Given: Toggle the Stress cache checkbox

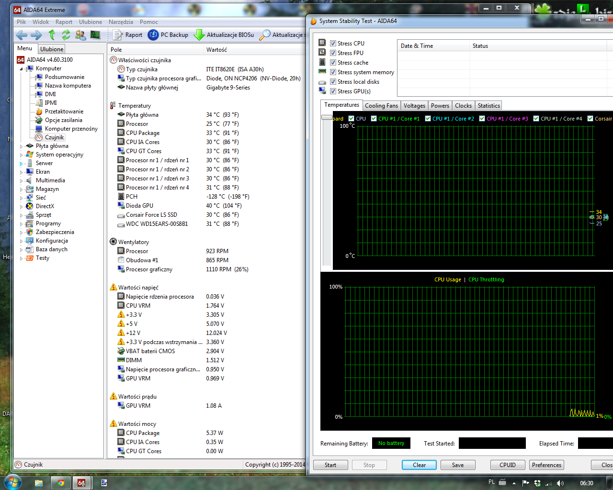Looking at the screenshot, I should [x=333, y=63].
